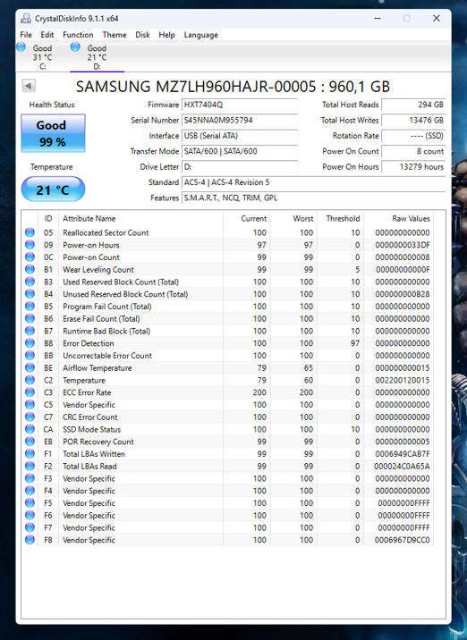
Task: Click the Rotation Rate value
Action: pyautogui.click(x=413, y=136)
